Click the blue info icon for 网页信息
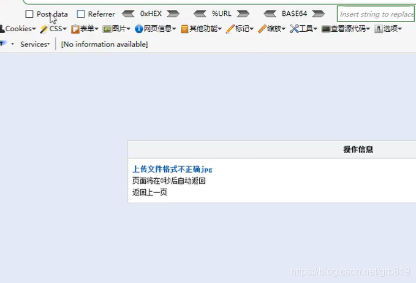This screenshot has height=283, width=416. click(138, 29)
